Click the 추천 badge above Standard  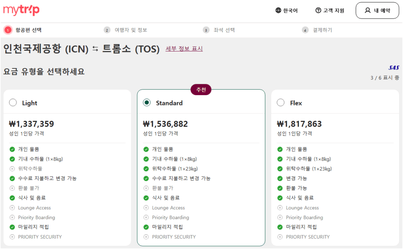[201, 89]
